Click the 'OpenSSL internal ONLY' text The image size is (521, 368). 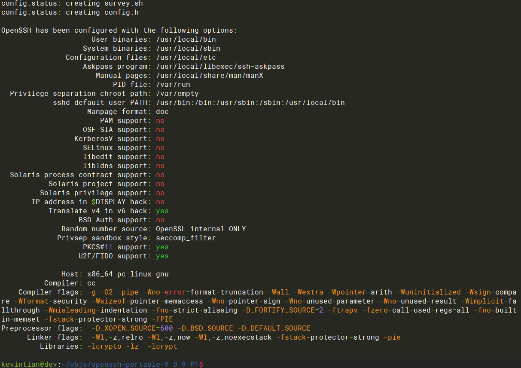click(201, 229)
